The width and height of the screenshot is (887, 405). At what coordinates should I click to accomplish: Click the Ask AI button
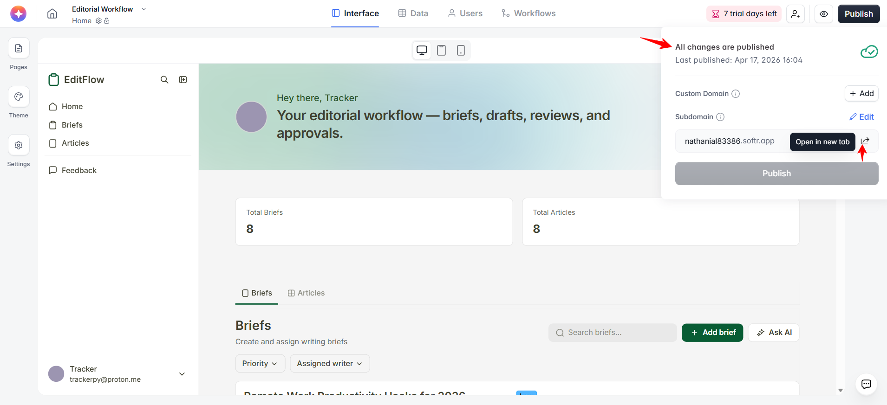774,333
